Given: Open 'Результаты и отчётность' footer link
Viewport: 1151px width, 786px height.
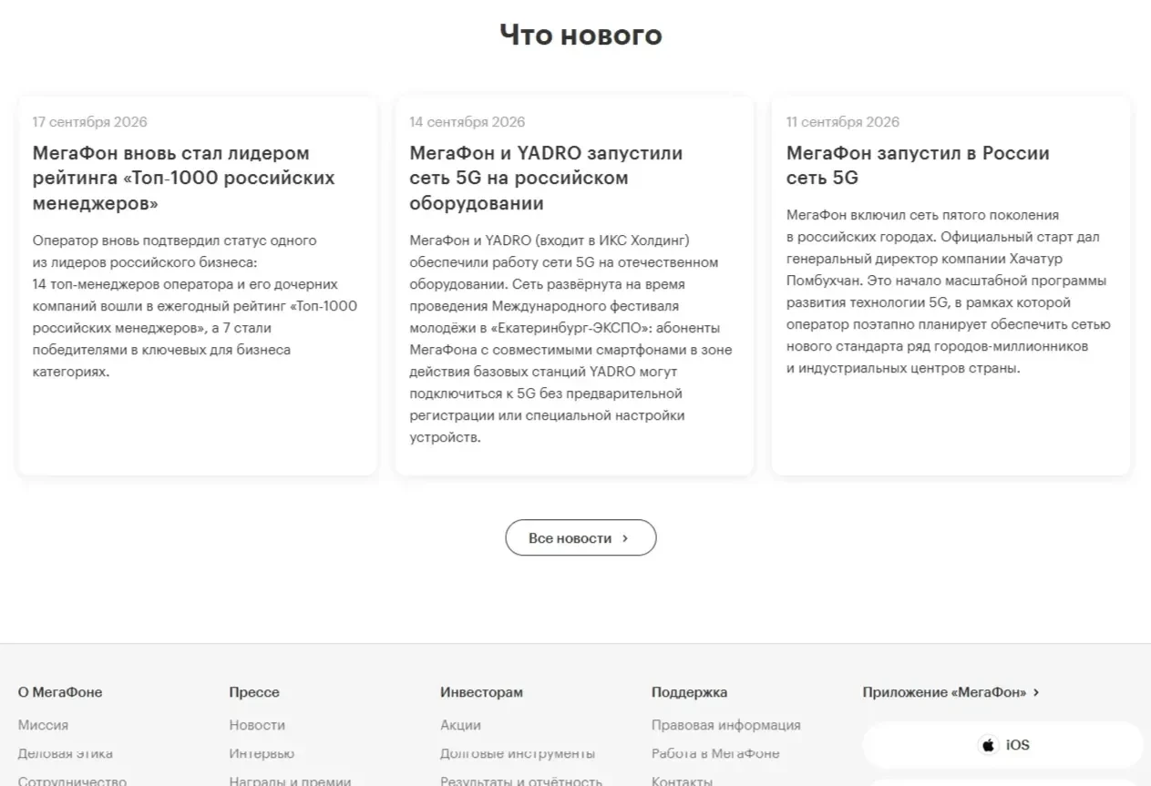Looking at the screenshot, I should tap(521, 781).
